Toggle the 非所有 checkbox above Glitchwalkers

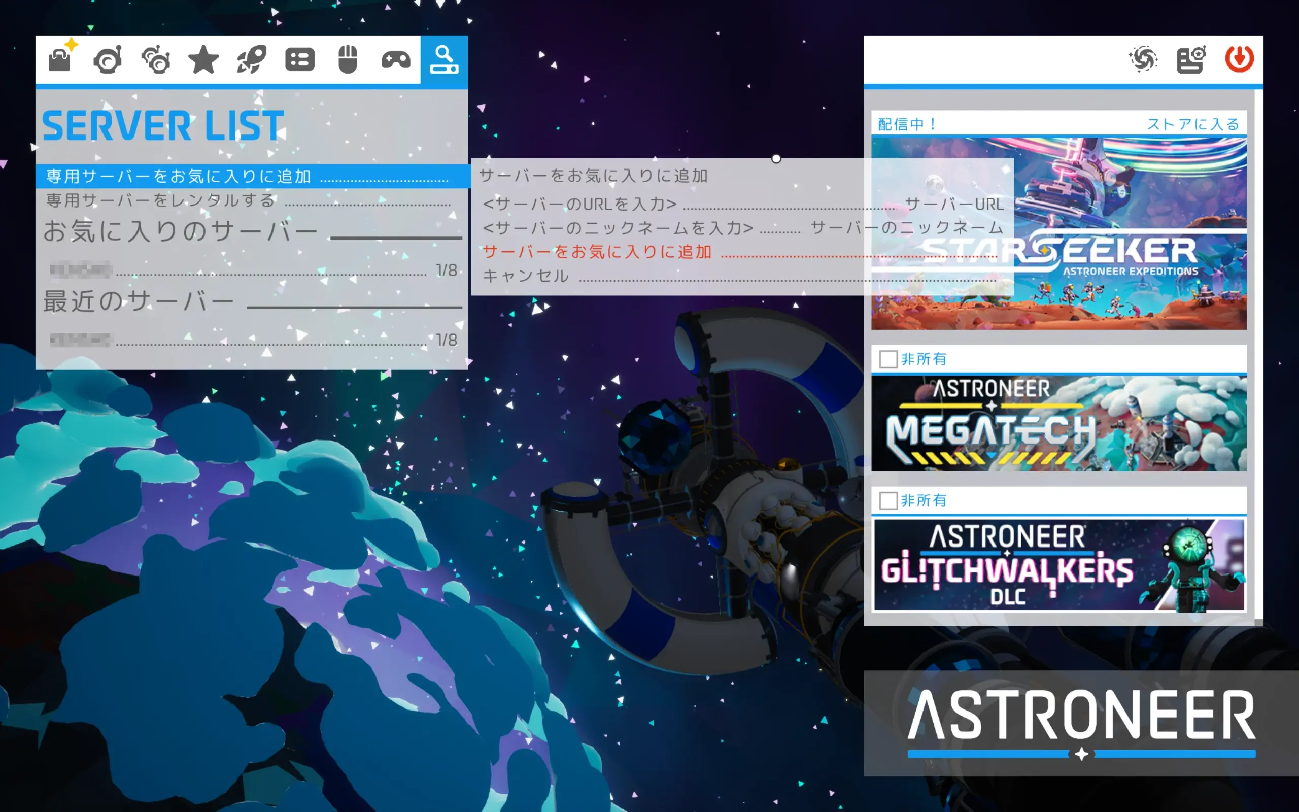[x=888, y=500]
